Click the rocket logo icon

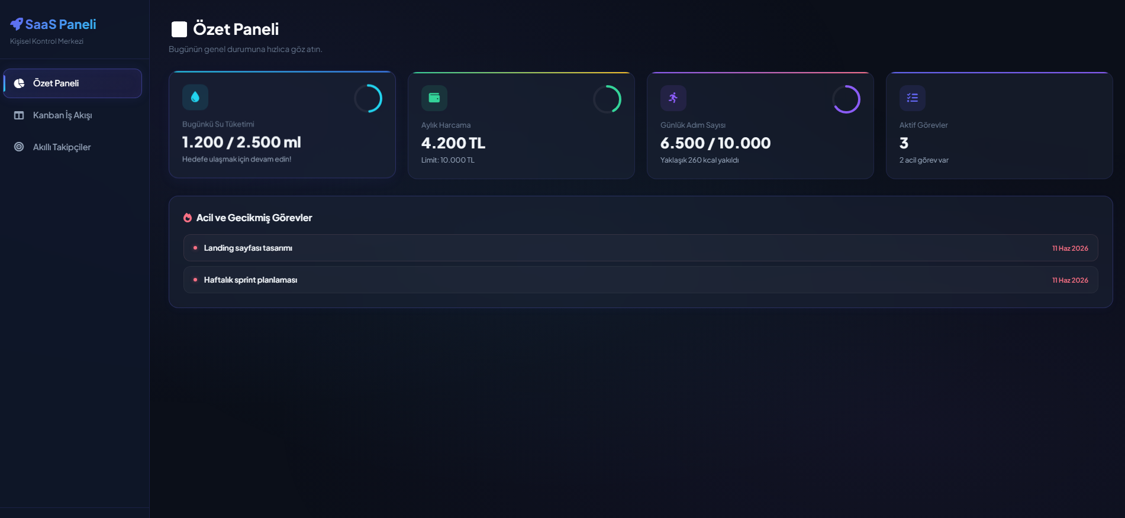coord(17,24)
